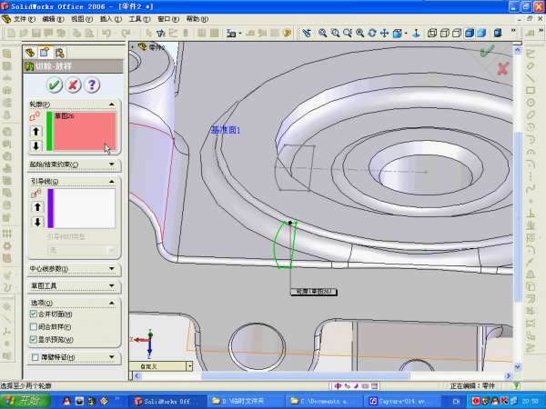Move the selected profile down in the list
The height and width of the screenshot is (409, 546).
[35, 145]
